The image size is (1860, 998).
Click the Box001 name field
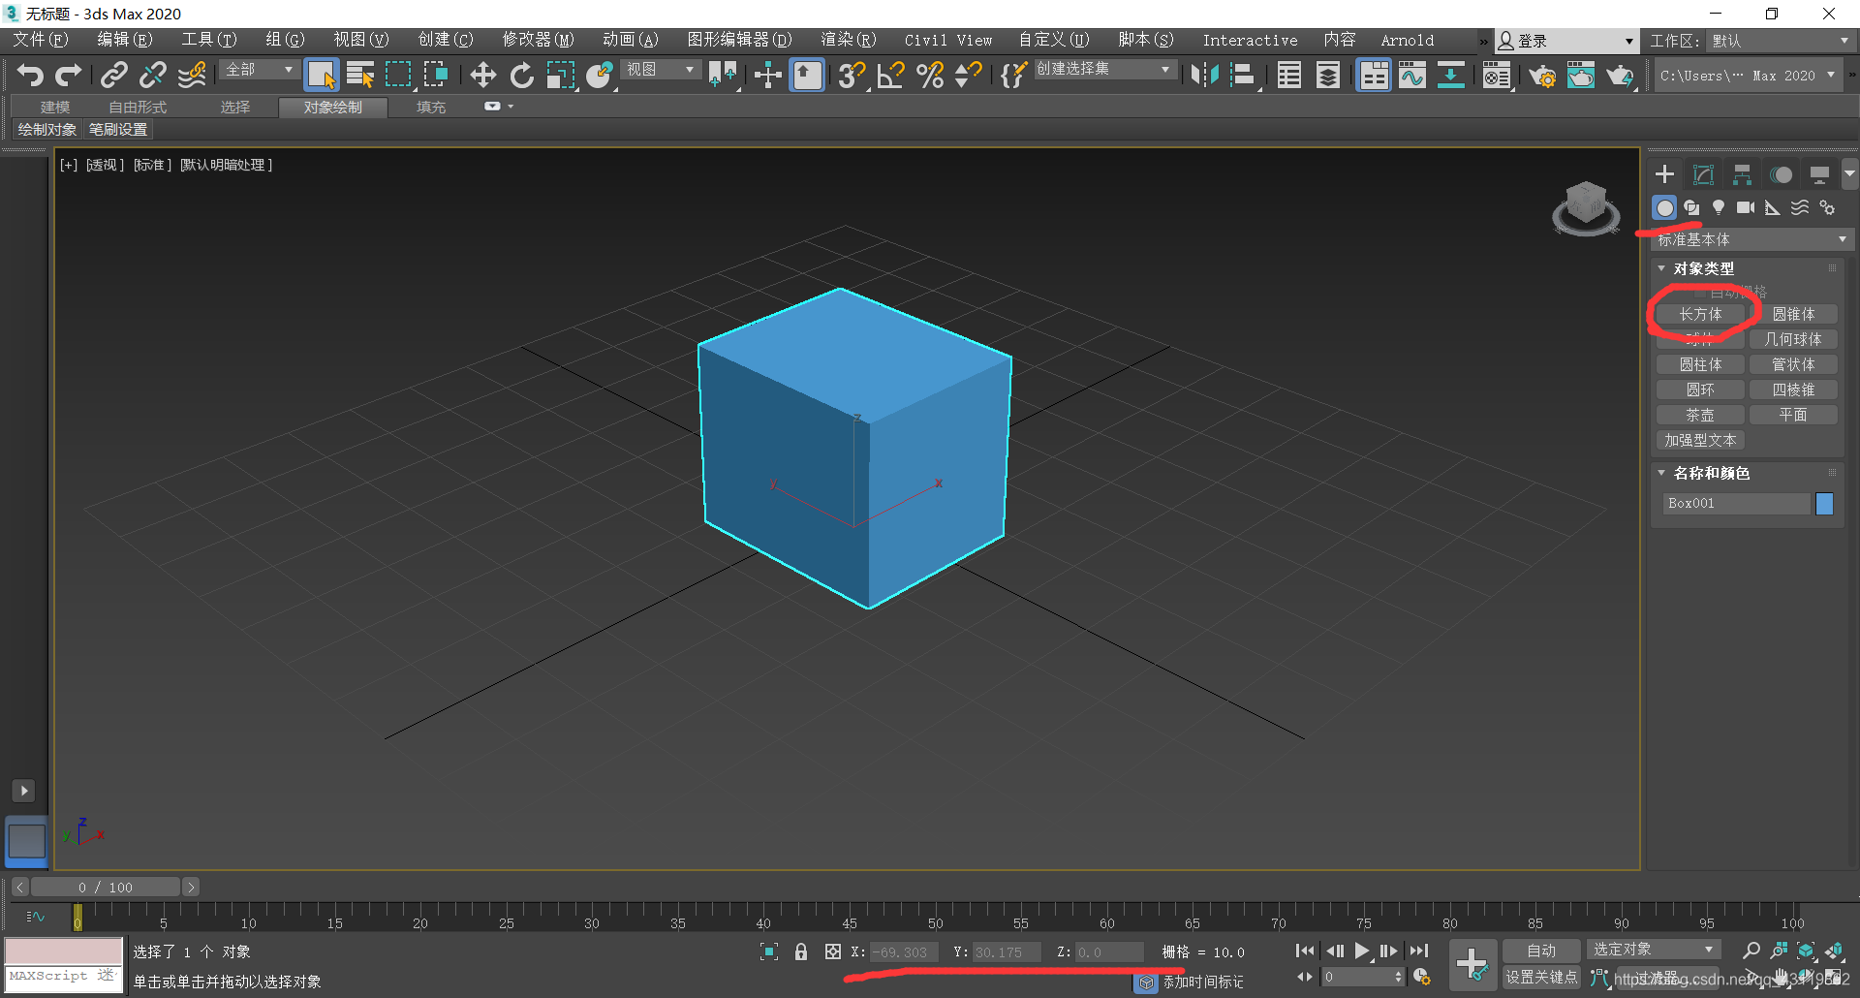[1736, 504]
